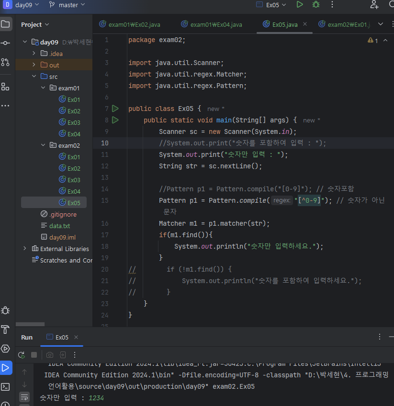Screen dimensions: 394x406
Task: Select Ex04 under exam02 in project tree
Action: click(69, 191)
